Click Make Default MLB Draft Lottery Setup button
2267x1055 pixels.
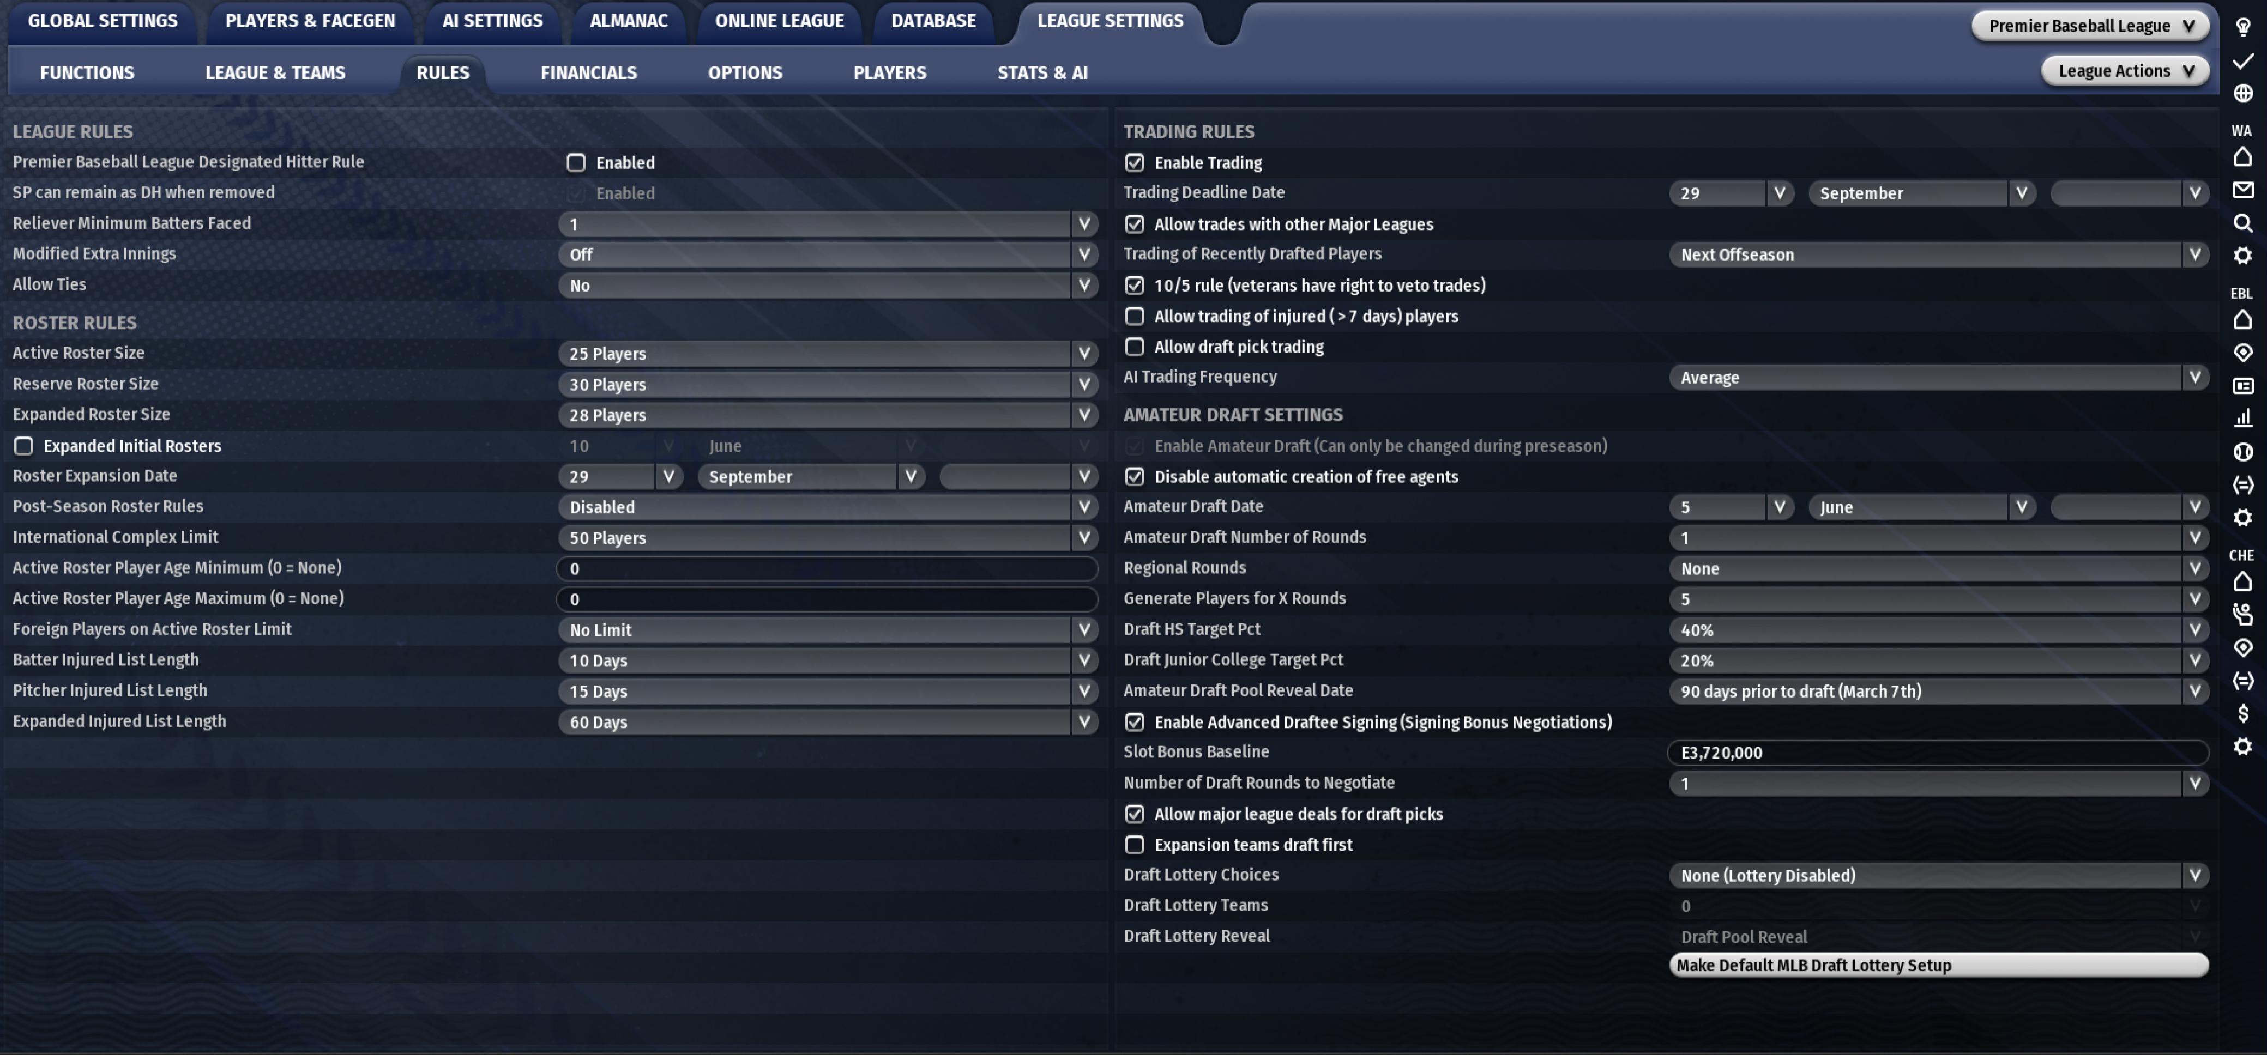coord(1938,965)
